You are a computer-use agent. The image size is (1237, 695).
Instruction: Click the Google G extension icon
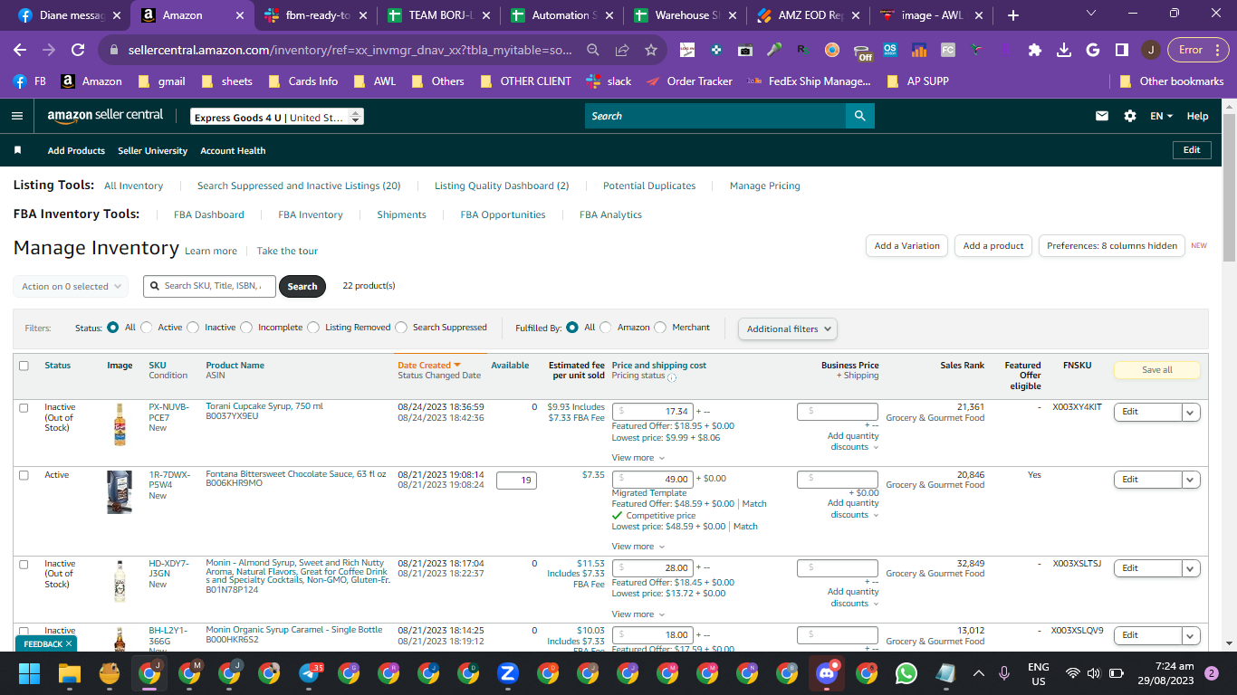click(x=1093, y=50)
